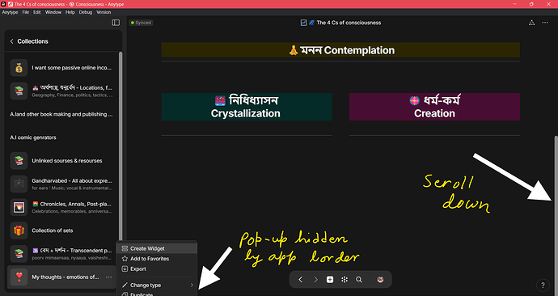Click books icon of অর্থশাস্ত্র Locations item

click(x=19, y=91)
